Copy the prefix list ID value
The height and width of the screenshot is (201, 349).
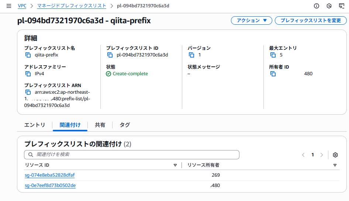point(110,55)
